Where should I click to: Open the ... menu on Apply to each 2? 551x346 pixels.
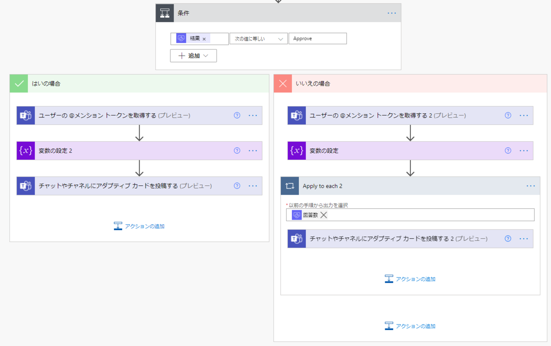pos(531,186)
